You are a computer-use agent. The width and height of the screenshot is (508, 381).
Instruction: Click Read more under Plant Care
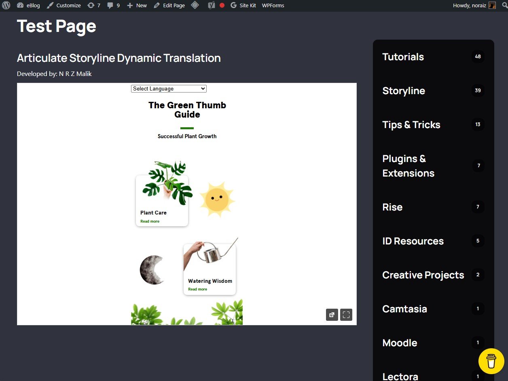[150, 221]
